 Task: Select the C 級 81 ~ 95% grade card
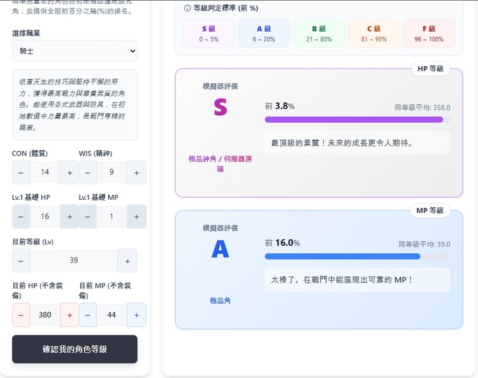(x=373, y=34)
